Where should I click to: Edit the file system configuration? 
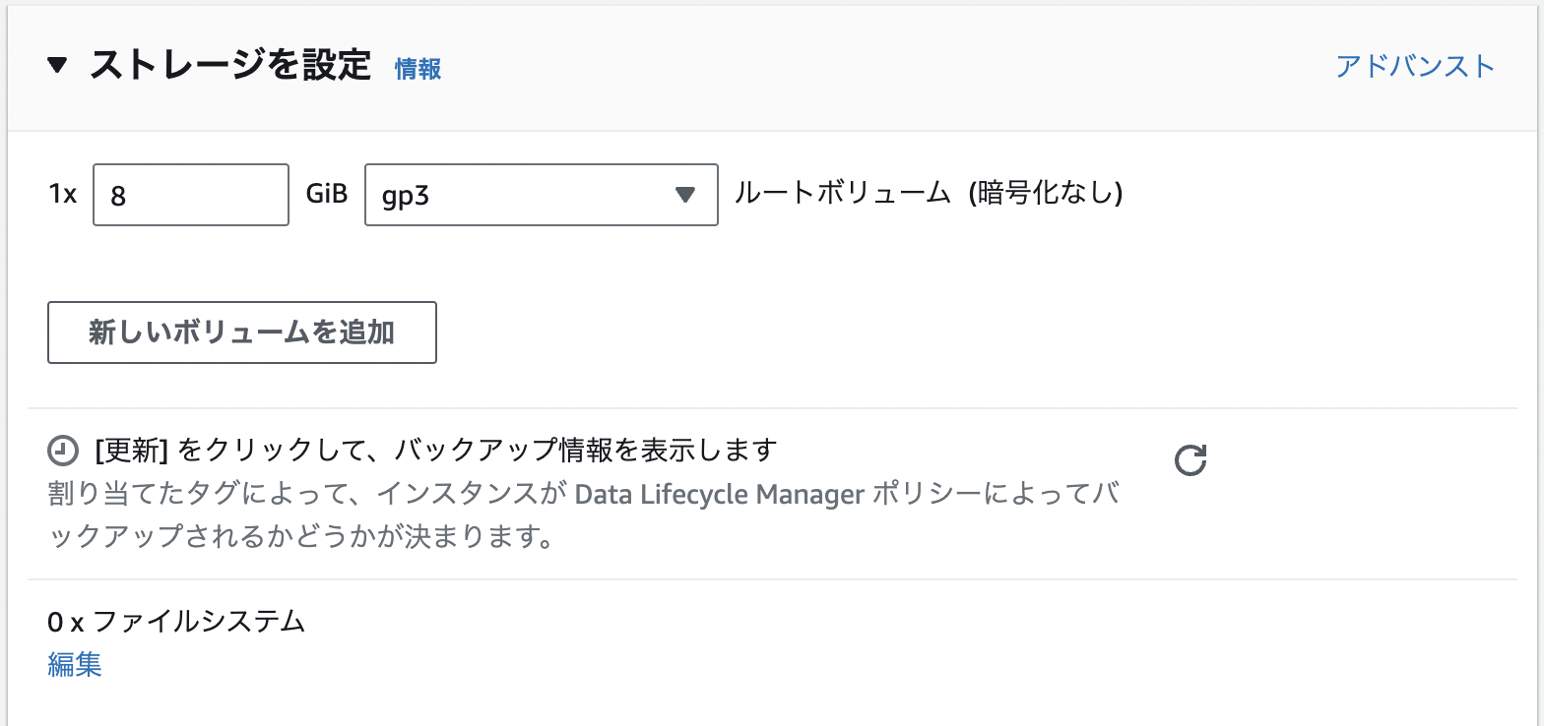[74, 664]
